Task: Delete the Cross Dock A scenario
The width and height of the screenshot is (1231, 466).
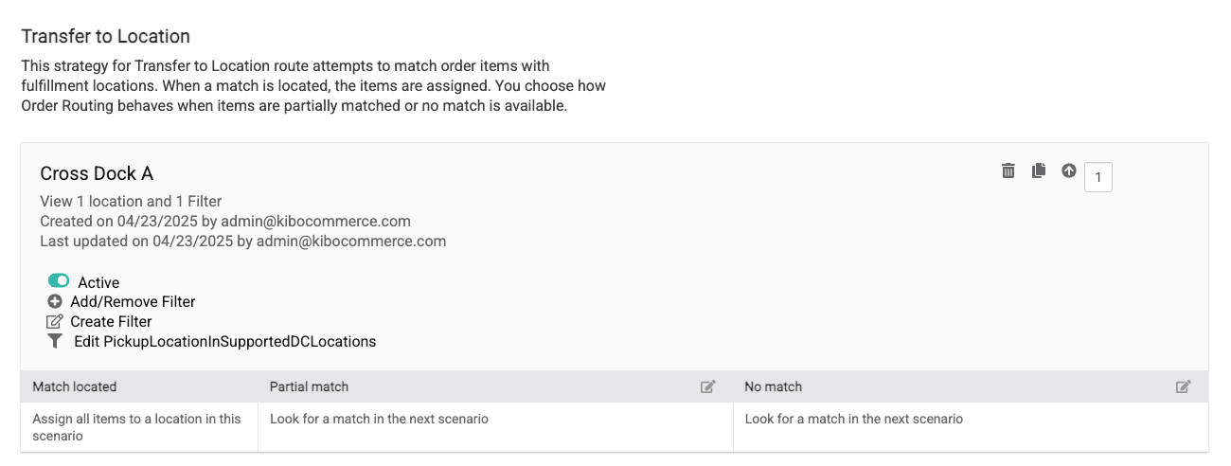Action: pyautogui.click(x=1008, y=170)
